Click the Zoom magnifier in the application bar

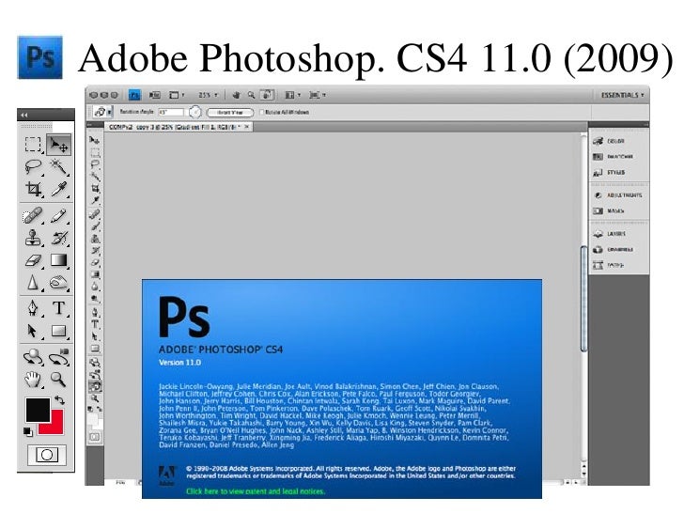(251, 95)
